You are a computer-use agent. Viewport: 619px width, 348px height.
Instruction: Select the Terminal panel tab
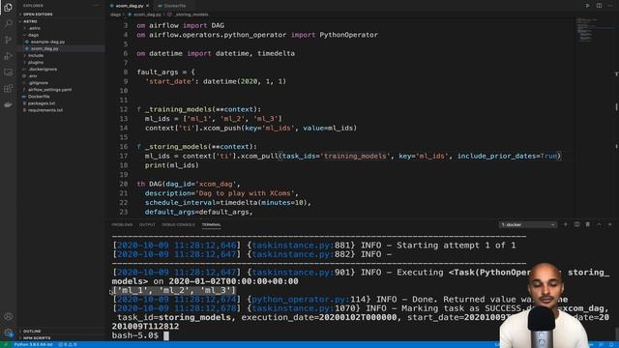pyautogui.click(x=212, y=225)
